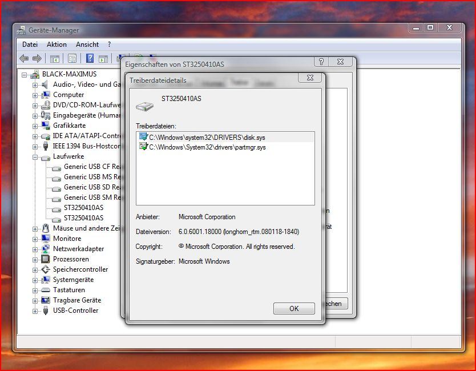Click the Microsoft Corporation Anbieter value
476x371 pixels.
(207, 217)
